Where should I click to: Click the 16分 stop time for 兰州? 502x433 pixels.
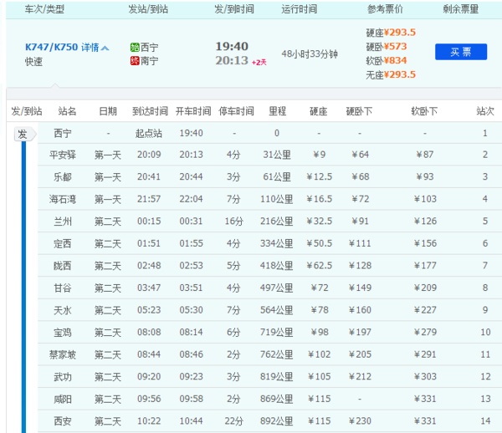click(233, 222)
